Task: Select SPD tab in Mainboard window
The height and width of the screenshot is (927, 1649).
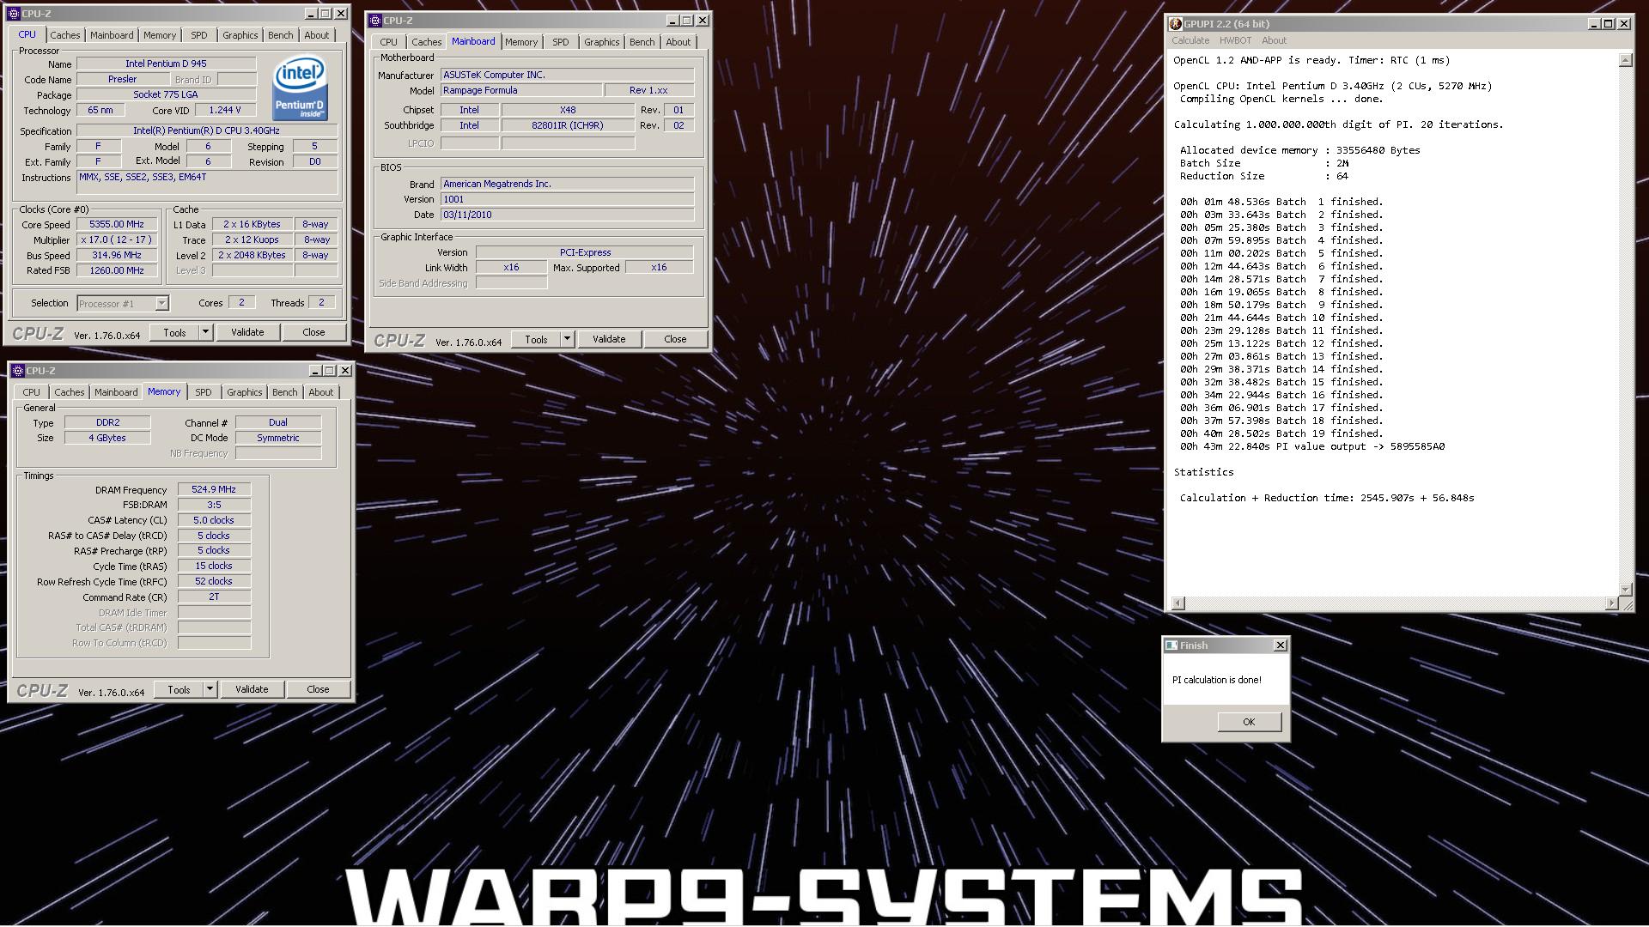Action: click(x=561, y=42)
